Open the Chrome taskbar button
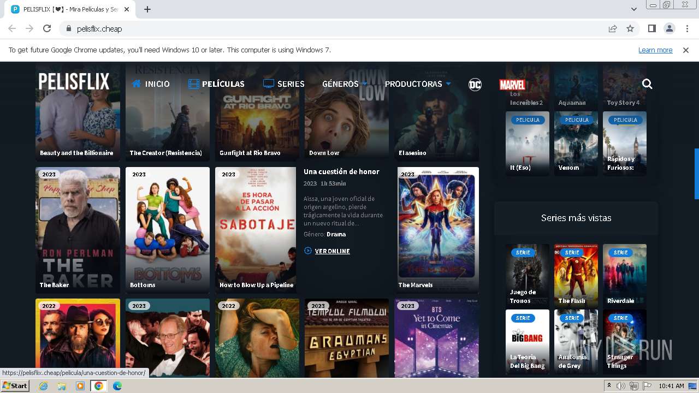 pos(98,386)
